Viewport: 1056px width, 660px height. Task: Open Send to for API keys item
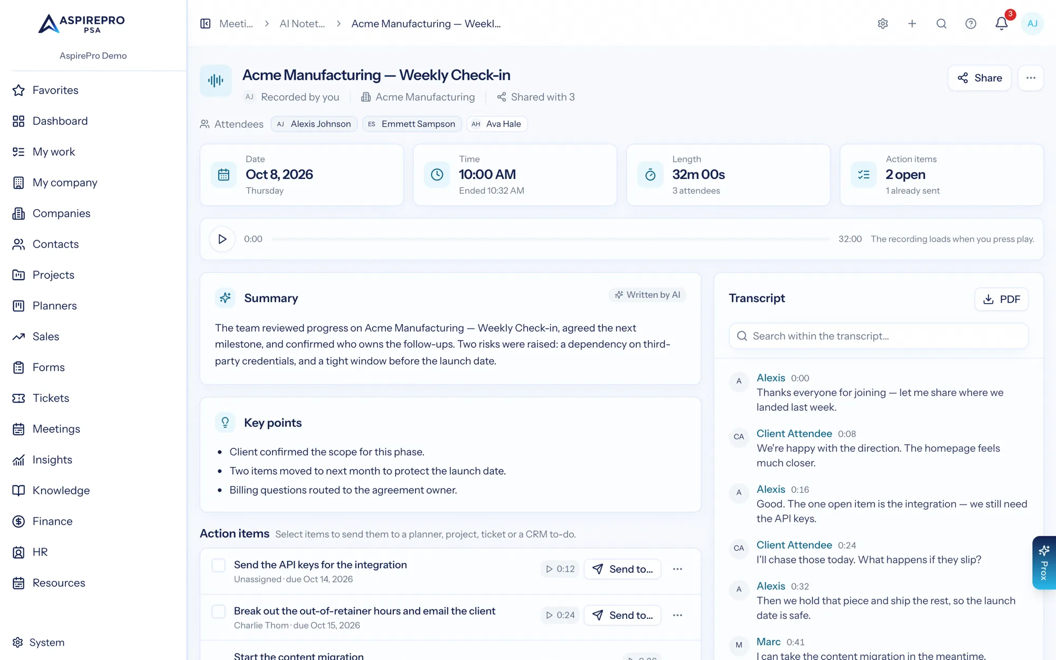click(623, 569)
